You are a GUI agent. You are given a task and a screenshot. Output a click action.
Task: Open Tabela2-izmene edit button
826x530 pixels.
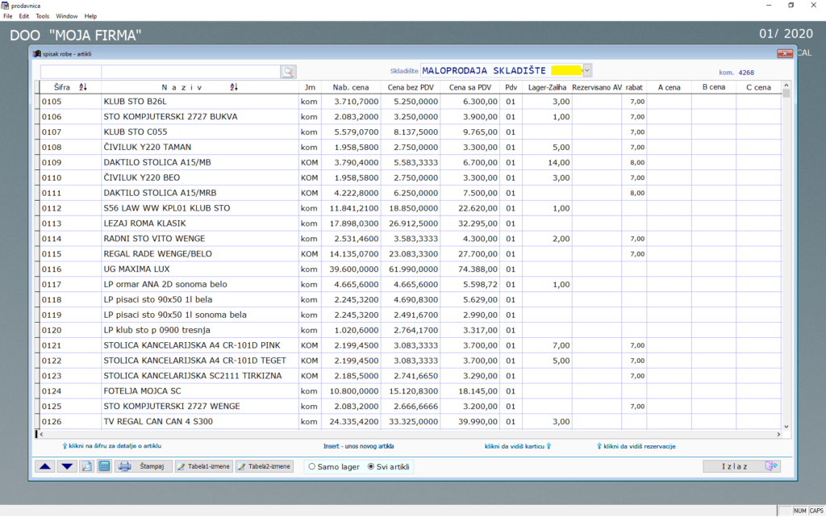pos(264,466)
